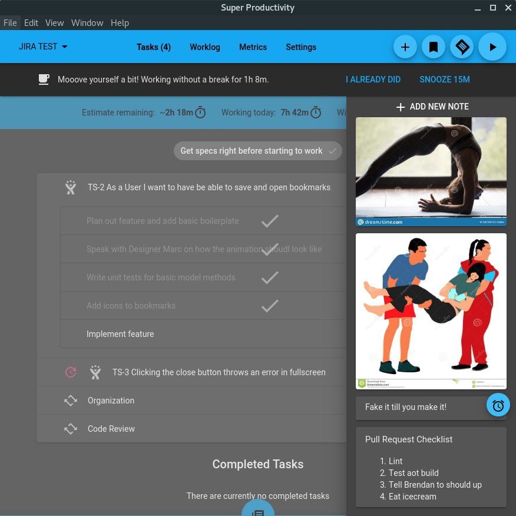516x516 pixels.
Task: Click the coffee cup icon in the break banner
Action: point(44,79)
